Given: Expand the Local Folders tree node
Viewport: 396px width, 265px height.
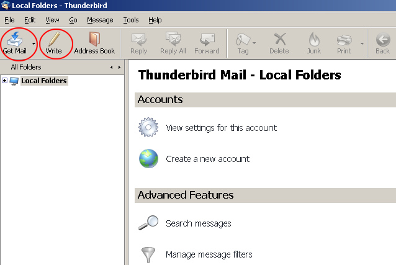Looking at the screenshot, I should tap(4, 81).
